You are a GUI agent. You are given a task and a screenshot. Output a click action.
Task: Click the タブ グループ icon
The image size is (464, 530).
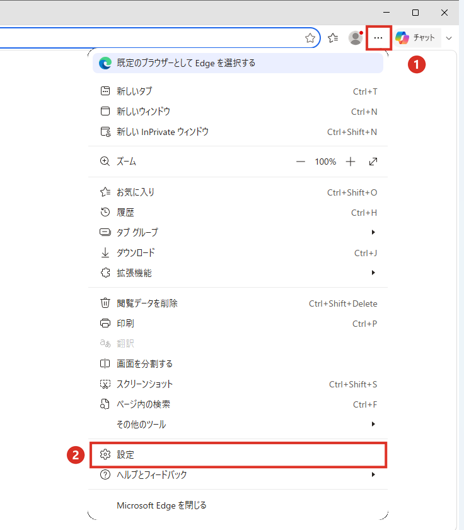point(105,232)
